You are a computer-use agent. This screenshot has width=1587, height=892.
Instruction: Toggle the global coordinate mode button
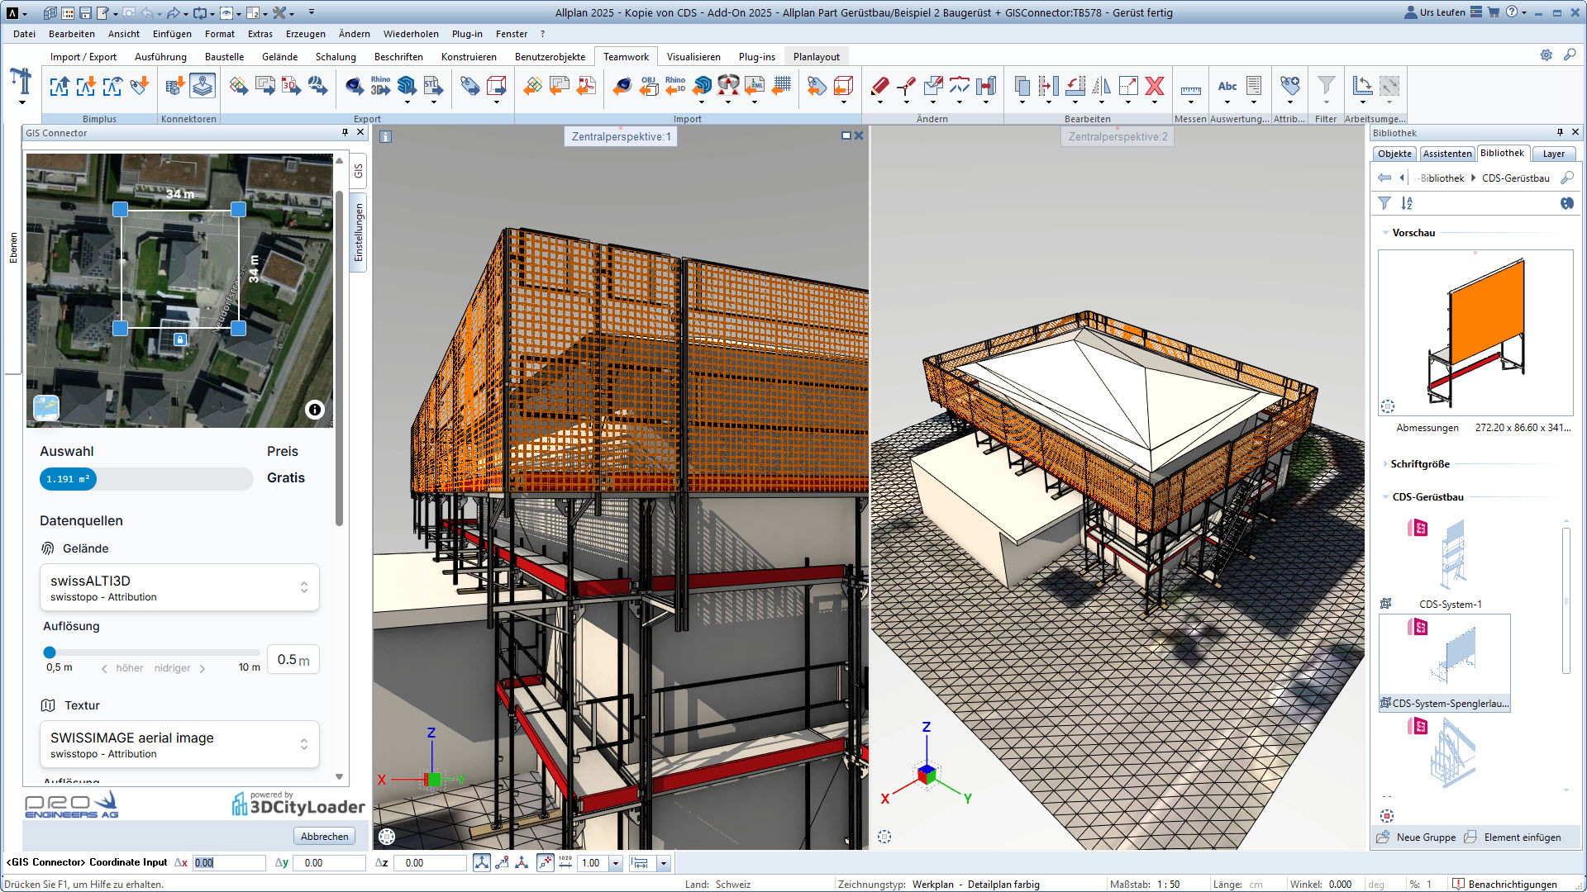pyautogui.click(x=482, y=863)
